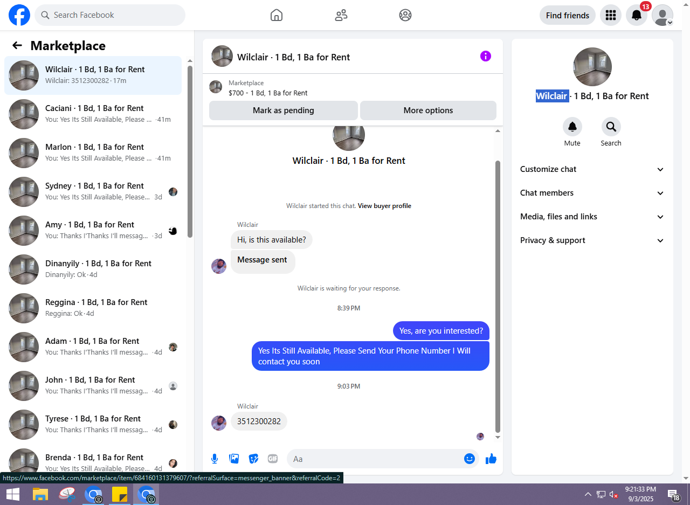Expand Privacy & support section
The image size is (690, 505).
click(x=592, y=240)
